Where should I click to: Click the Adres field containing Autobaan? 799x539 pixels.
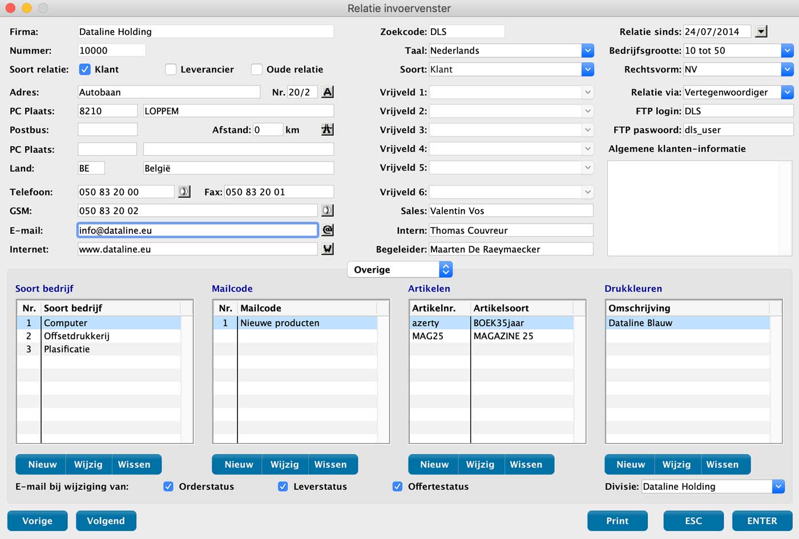[169, 92]
